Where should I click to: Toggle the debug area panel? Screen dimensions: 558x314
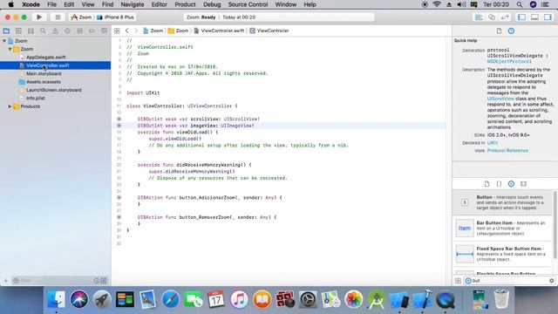(534, 17)
